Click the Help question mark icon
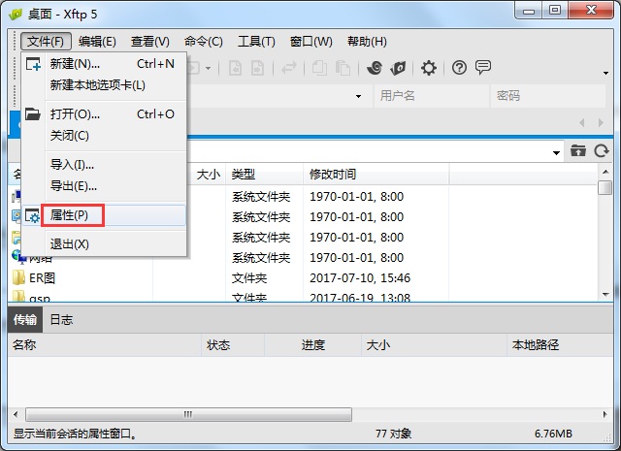 click(x=459, y=68)
